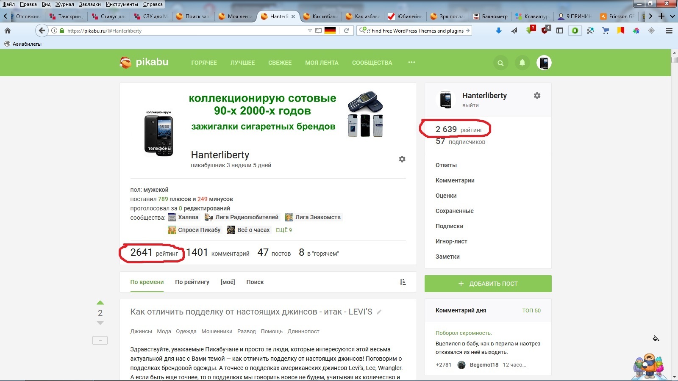Click the WordPress Themes search field
Screen dimensions: 678x381
point(414,30)
